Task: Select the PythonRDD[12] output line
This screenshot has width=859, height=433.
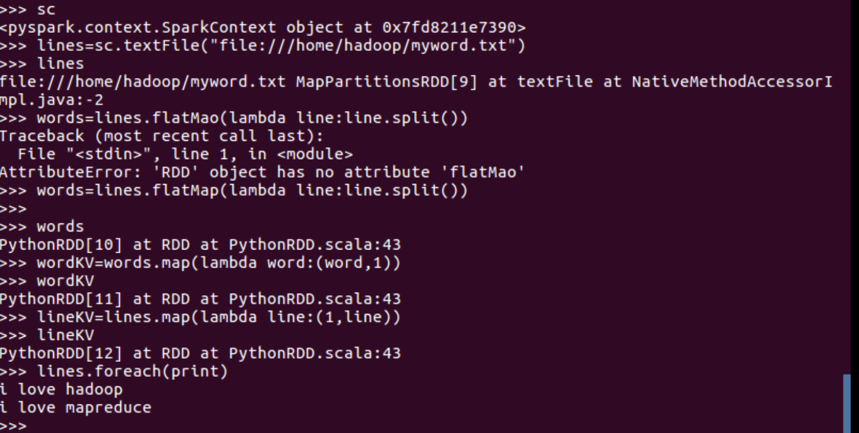Action: pyautogui.click(x=200, y=353)
